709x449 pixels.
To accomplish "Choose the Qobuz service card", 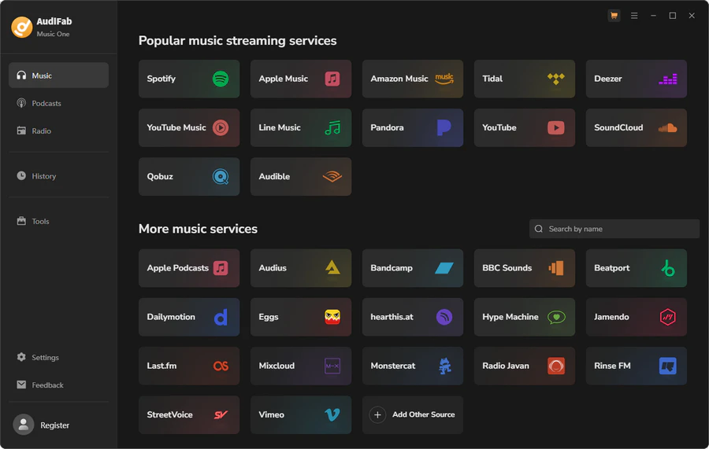I will pos(189,176).
